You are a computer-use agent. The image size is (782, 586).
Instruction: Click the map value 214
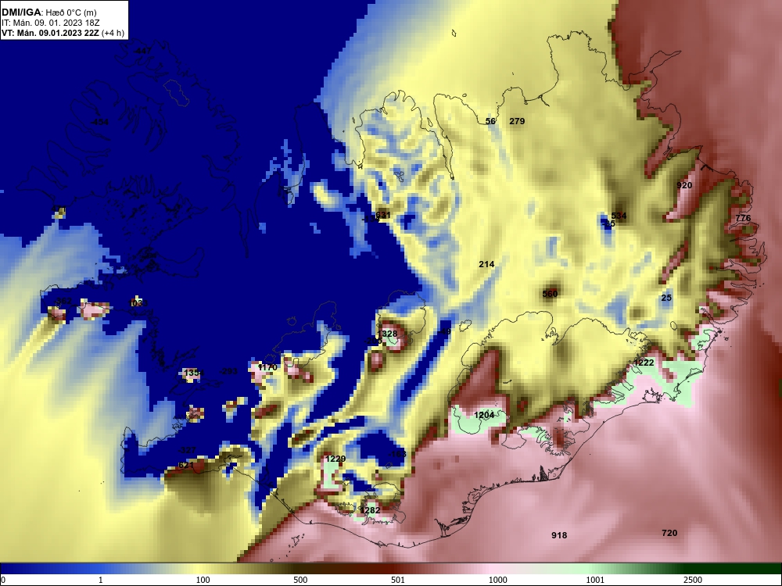coord(486,264)
